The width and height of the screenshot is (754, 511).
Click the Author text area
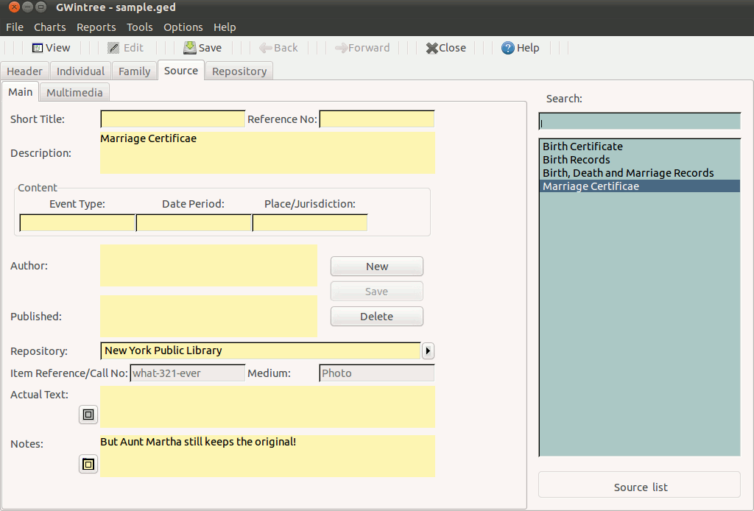[x=208, y=265]
